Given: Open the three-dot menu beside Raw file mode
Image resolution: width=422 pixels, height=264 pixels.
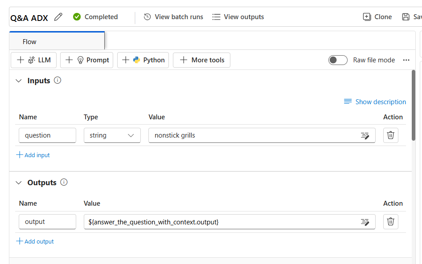Looking at the screenshot, I should (x=406, y=60).
